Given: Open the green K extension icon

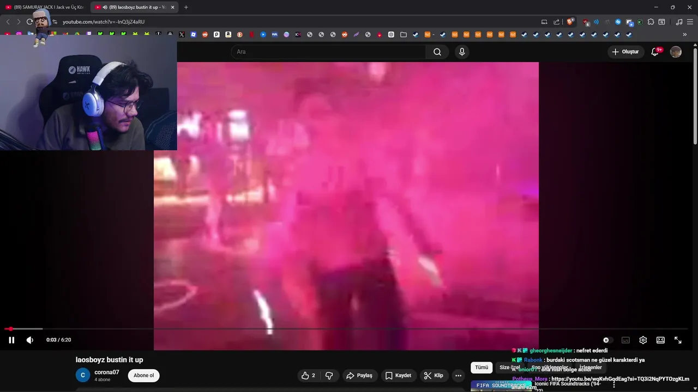Looking at the screenshot, I should coord(640,22).
